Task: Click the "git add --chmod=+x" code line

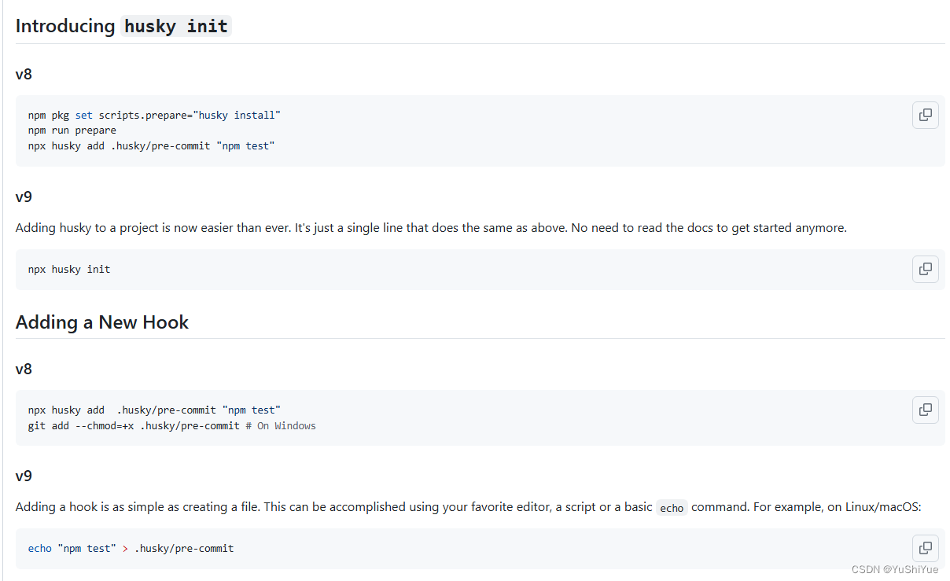Action: [x=134, y=426]
